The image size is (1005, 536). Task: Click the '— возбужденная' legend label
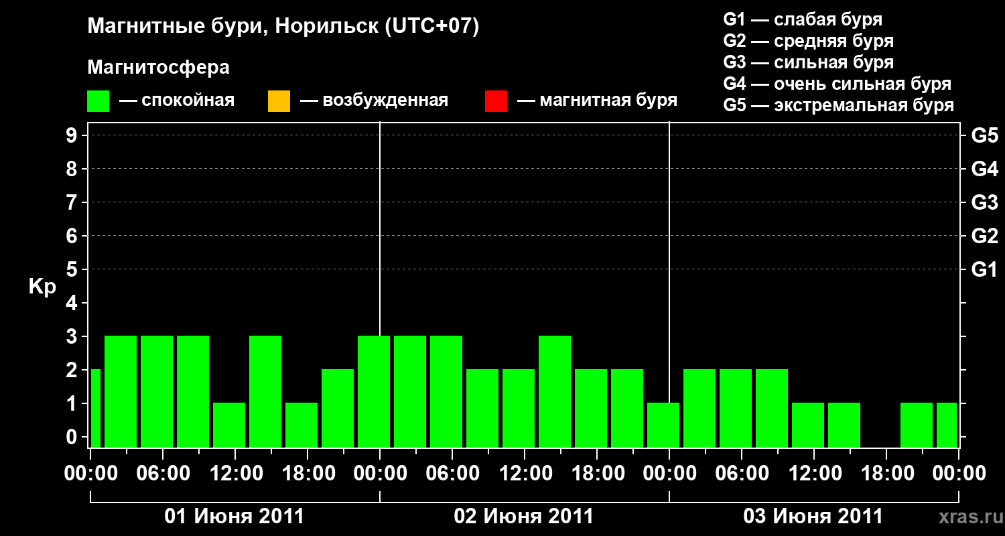click(374, 100)
